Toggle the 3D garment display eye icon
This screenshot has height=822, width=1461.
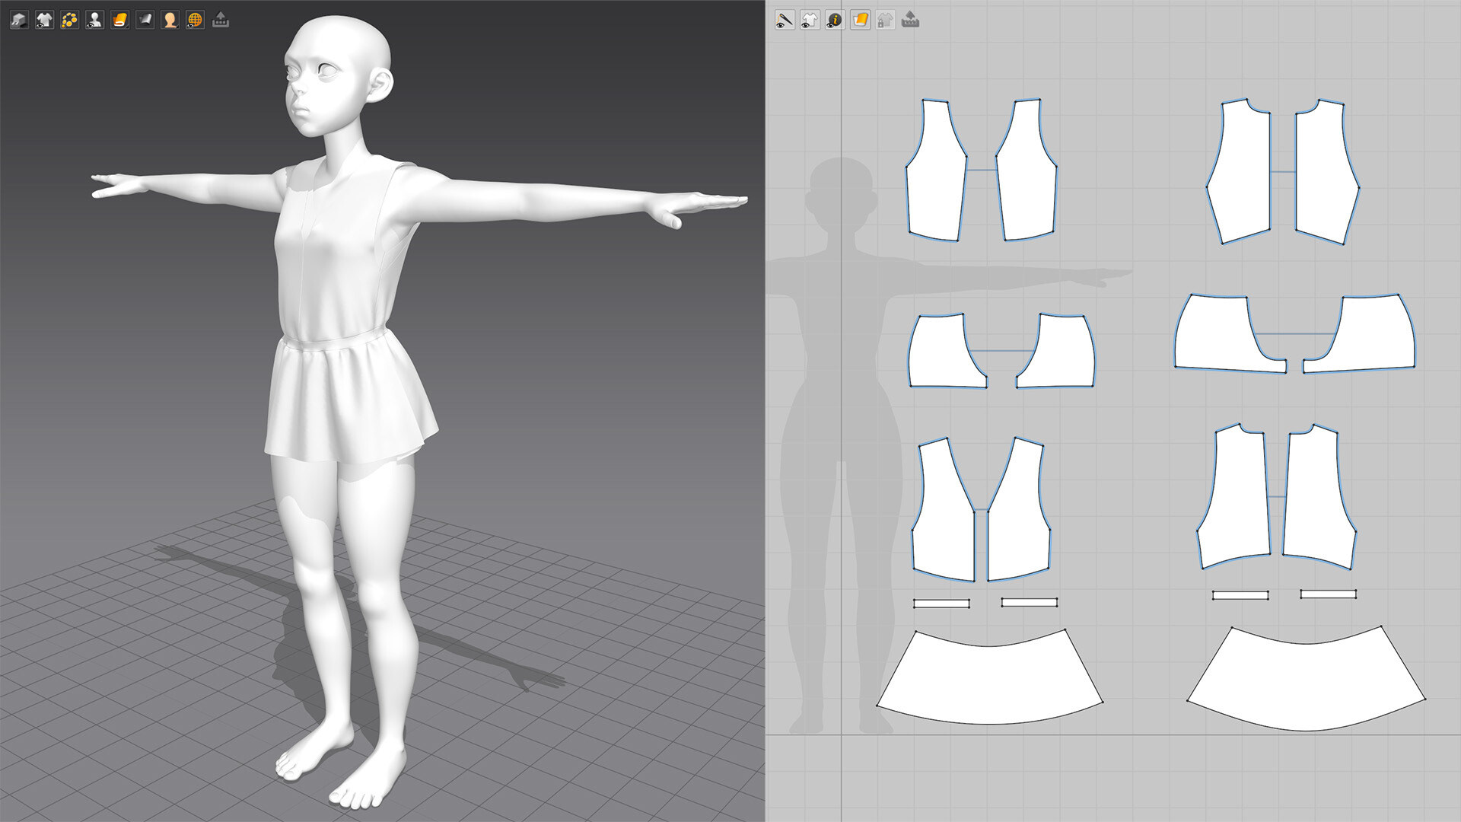coord(44,20)
